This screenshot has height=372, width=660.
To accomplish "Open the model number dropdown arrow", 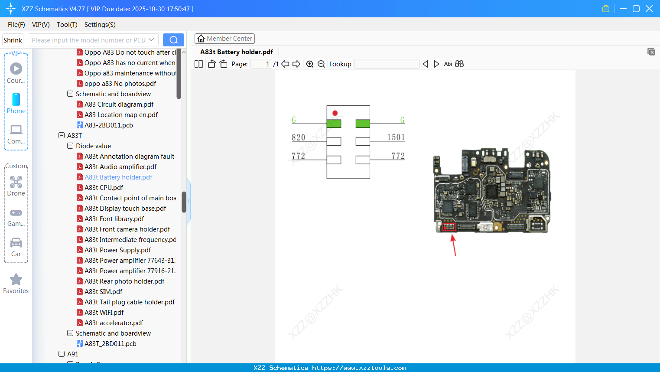I will 151,40.
